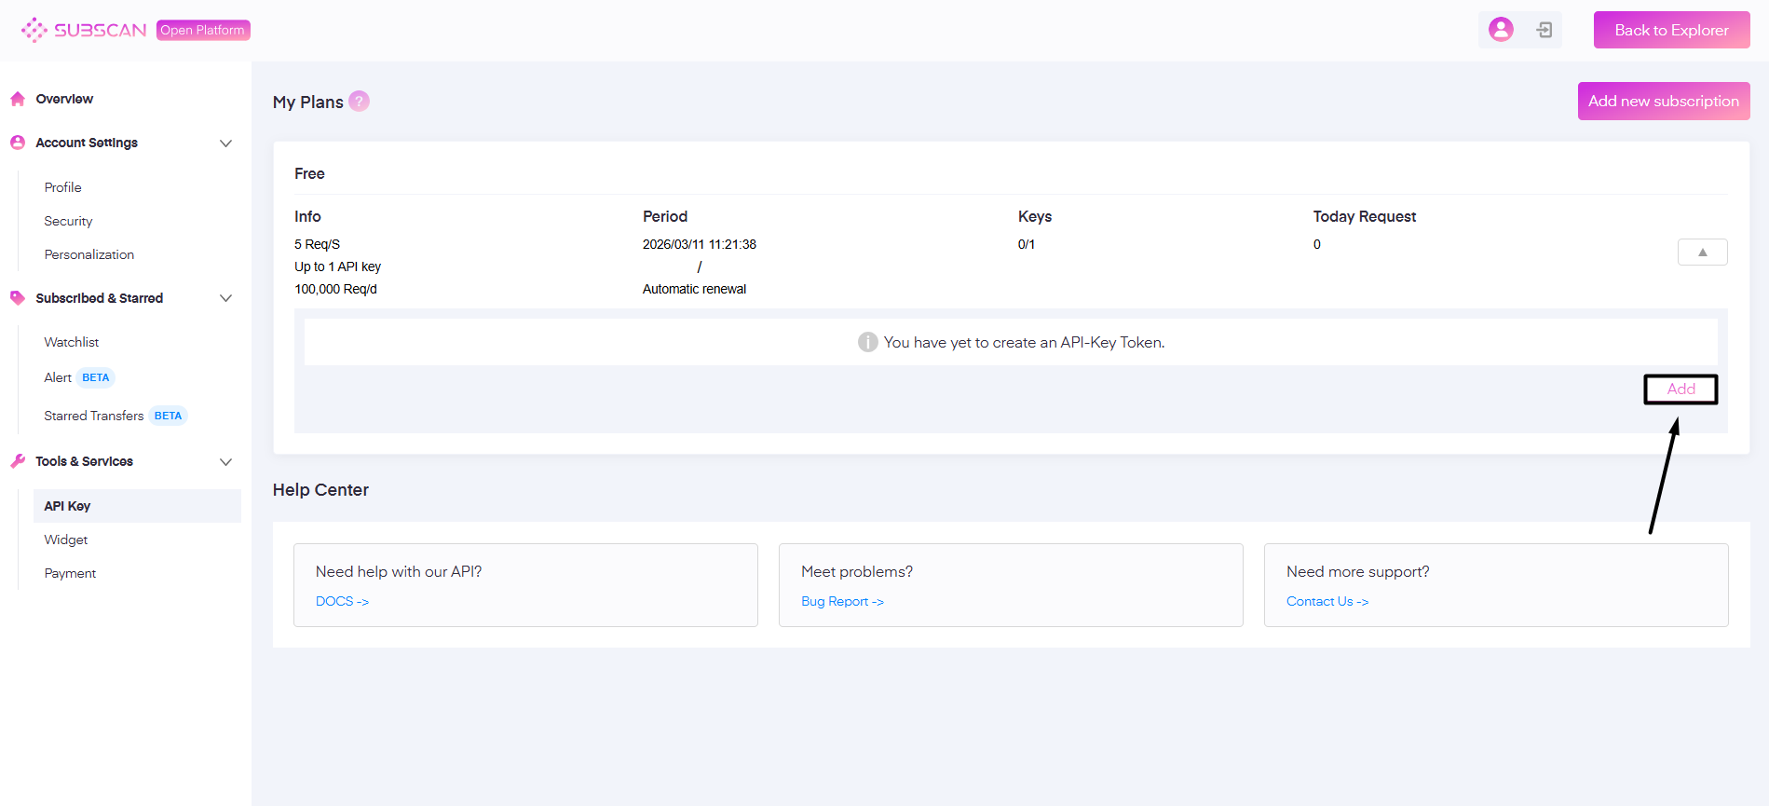This screenshot has height=806, width=1769.
Task: Collapse the Account Settings section chevron
Action: tap(225, 143)
